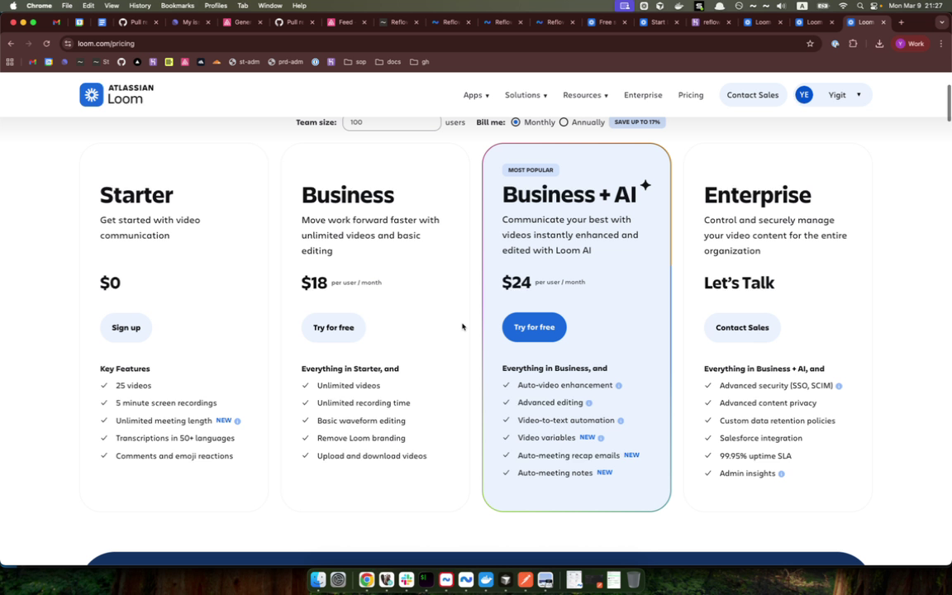Screen dimensions: 952x595
Task: Open the macOS Spotlight search icon
Action: click(859, 6)
